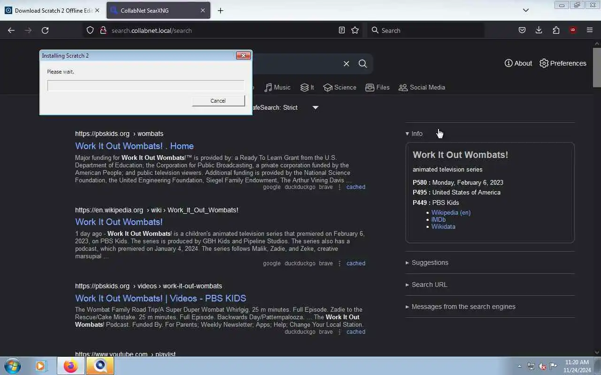Expand the Search URL section

click(x=426, y=285)
